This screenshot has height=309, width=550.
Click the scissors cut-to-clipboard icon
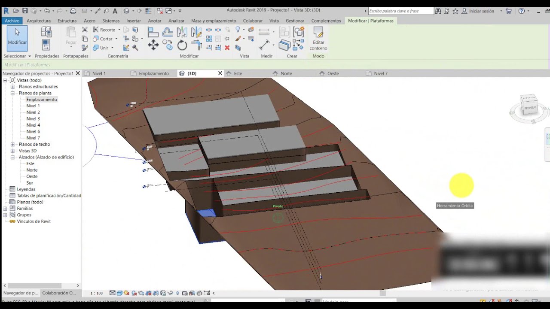click(x=85, y=30)
